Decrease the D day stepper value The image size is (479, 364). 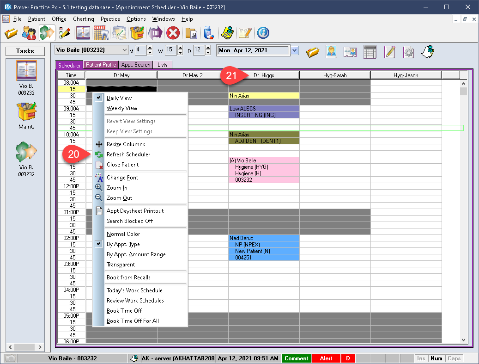click(208, 53)
